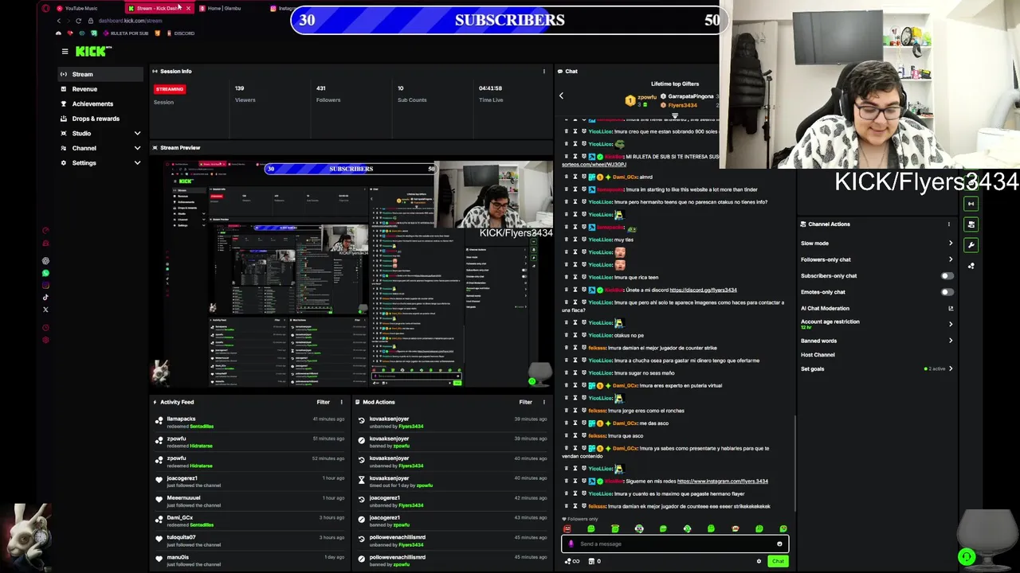Open the Activity Feed Filter
This screenshot has width=1020, height=573.
point(323,402)
